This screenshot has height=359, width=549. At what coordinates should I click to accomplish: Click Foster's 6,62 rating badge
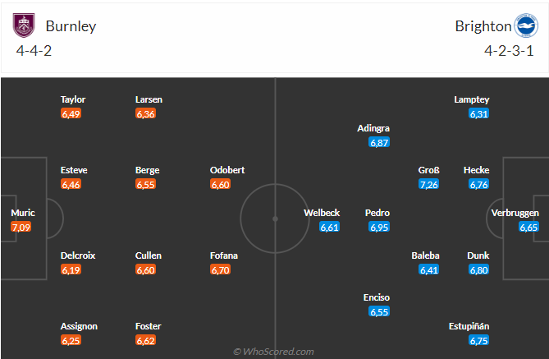pos(146,340)
